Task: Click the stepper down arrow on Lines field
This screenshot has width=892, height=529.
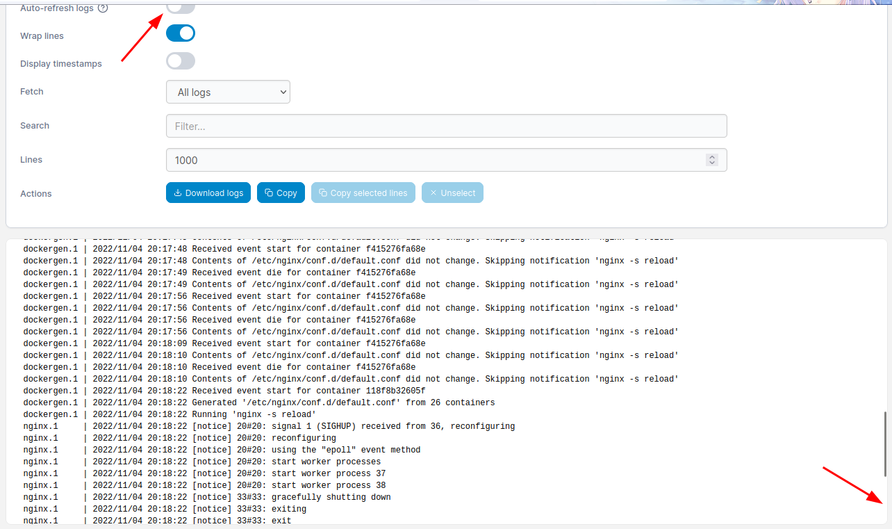Action: [711, 163]
